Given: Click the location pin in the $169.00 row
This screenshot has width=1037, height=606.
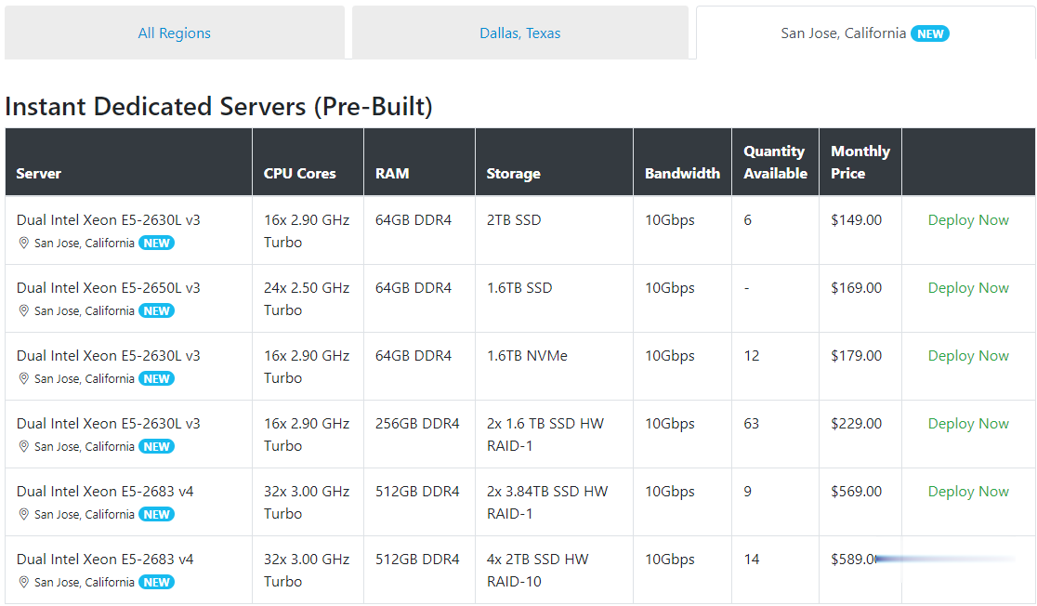Looking at the screenshot, I should [x=24, y=311].
